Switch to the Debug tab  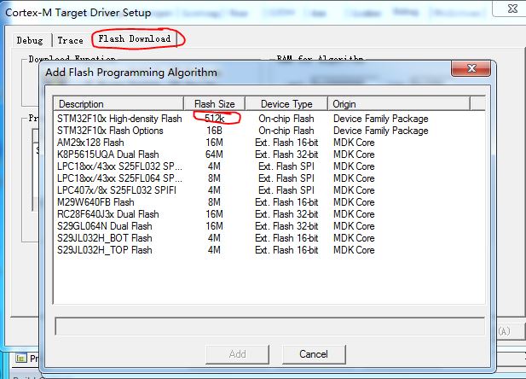pyautogui.click(x=32, y=40)
